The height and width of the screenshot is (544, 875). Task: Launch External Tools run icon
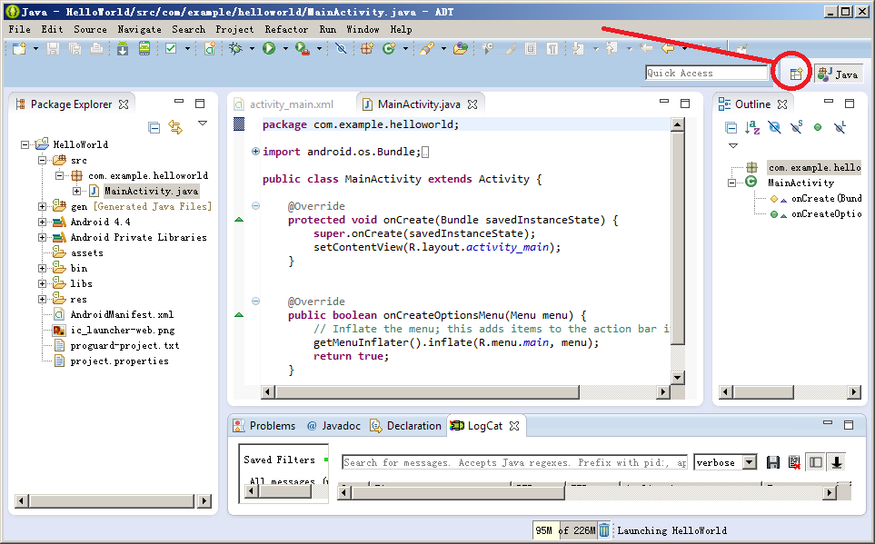click(303, 49)
